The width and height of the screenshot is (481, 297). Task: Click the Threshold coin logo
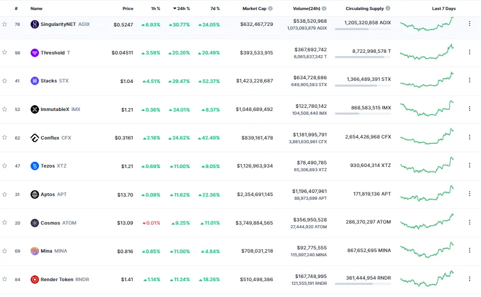click(x=35, y=53)
